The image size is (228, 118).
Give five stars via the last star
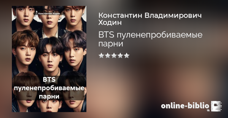(x=127, y=55)
